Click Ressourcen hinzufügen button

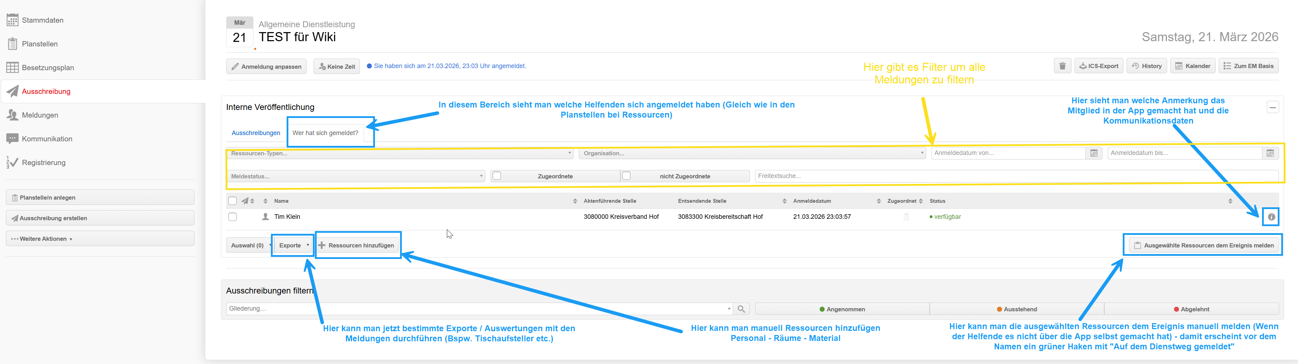click(357, 246)
